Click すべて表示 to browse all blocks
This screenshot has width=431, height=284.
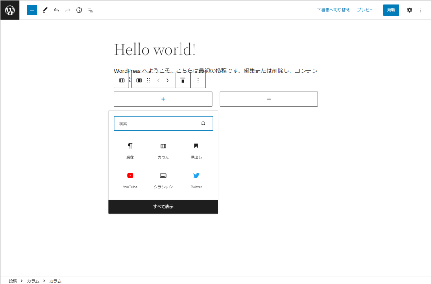(x=163, y=207)
